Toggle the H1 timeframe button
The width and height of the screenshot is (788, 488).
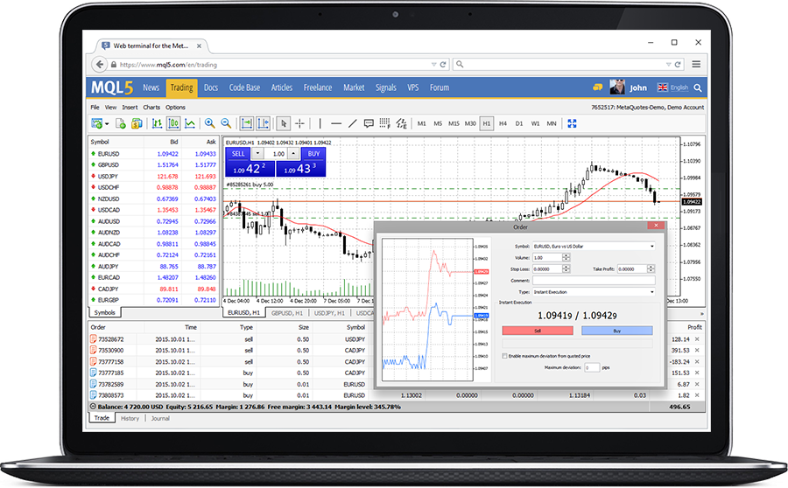(x=487, y=123)
